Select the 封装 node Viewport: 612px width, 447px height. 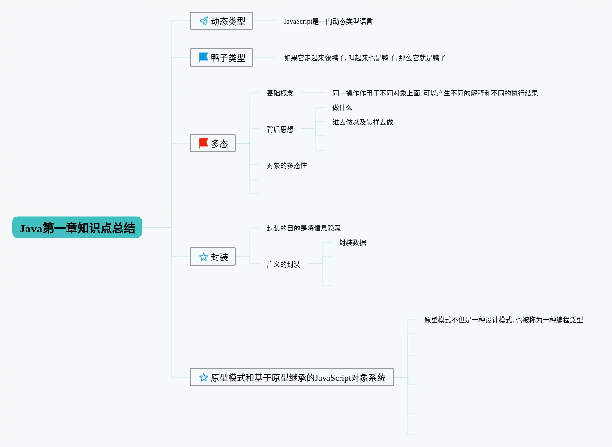tap(213, 257)
